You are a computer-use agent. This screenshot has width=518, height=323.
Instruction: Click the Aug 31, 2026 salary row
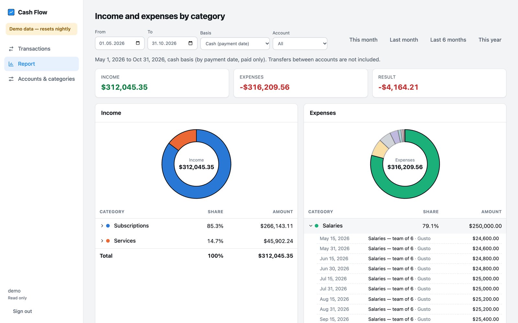[409, 309]
